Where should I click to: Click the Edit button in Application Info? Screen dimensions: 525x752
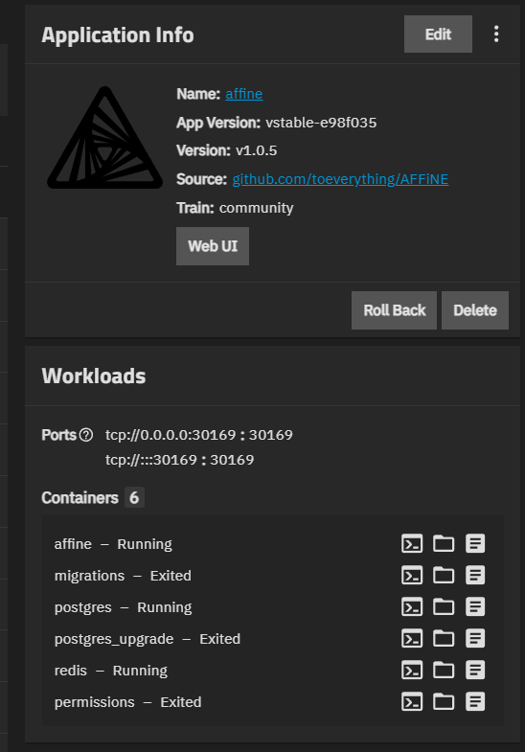(438, 34)
